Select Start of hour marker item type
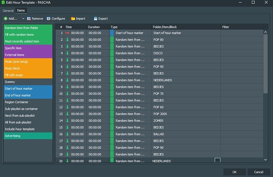This screenshot has width=273, height=177. (x=28, y=88)
